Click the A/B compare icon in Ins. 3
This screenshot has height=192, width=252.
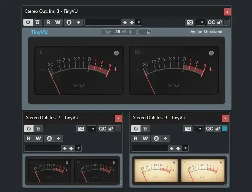point(69,22)
